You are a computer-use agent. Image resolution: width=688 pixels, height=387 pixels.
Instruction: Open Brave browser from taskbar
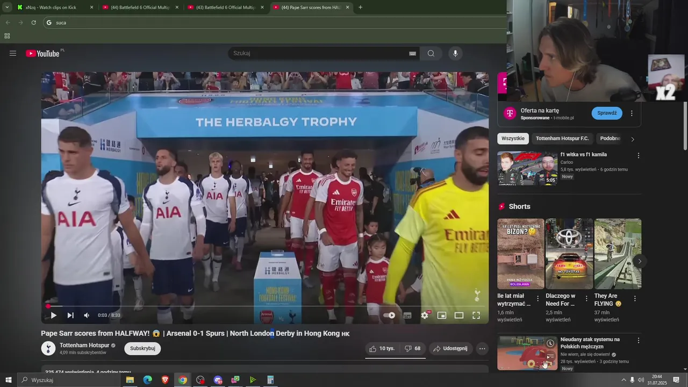point(165,380)
